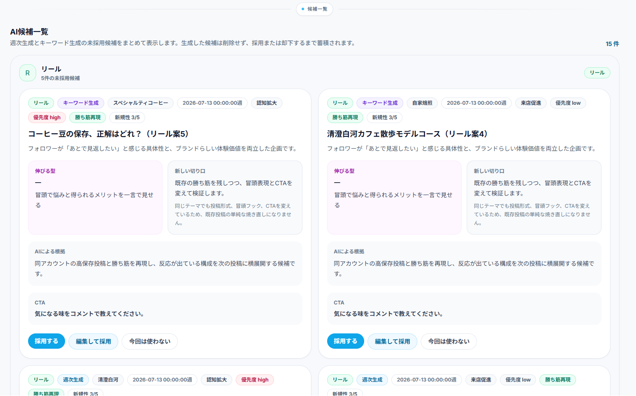Click the 週次生成 tag in bottom-left card

(73, 380)
